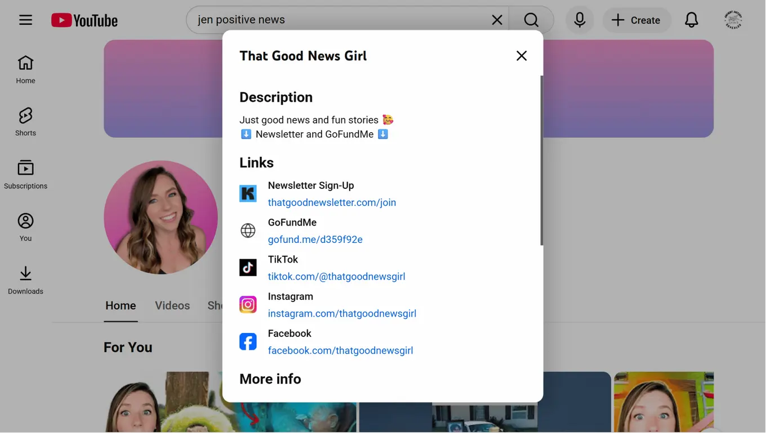766x433 pixels.
Task: Open the TikTok icon next to the link
Action: [248, 267]
